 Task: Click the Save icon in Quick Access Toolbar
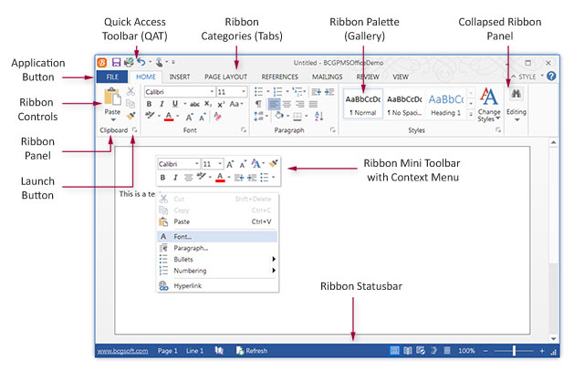[116, 62]
